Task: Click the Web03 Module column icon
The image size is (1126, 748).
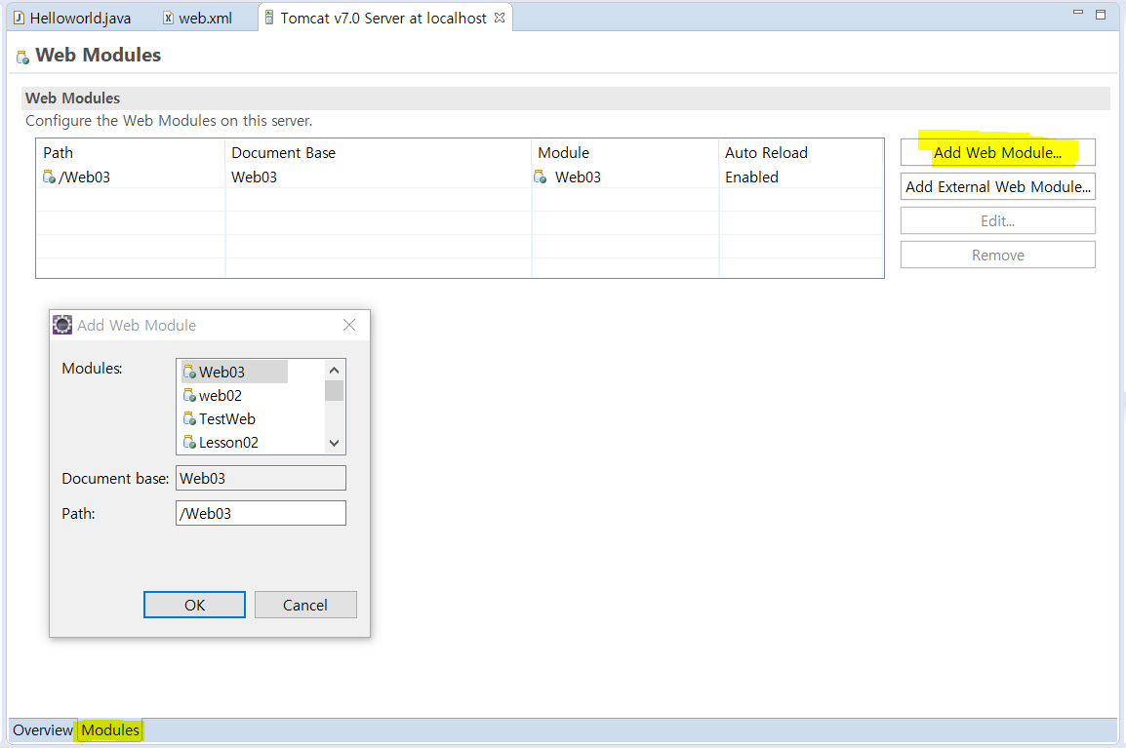Action: click(540, 177)
